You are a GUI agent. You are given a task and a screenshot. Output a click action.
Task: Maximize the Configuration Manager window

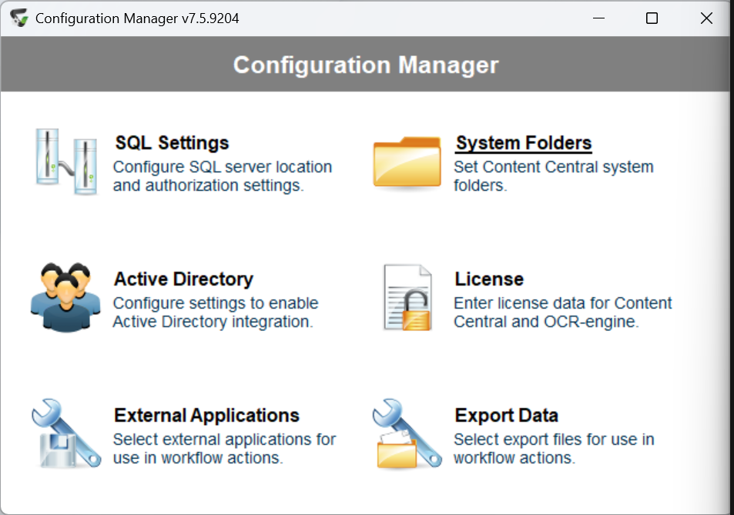click(x=652, y=18)
